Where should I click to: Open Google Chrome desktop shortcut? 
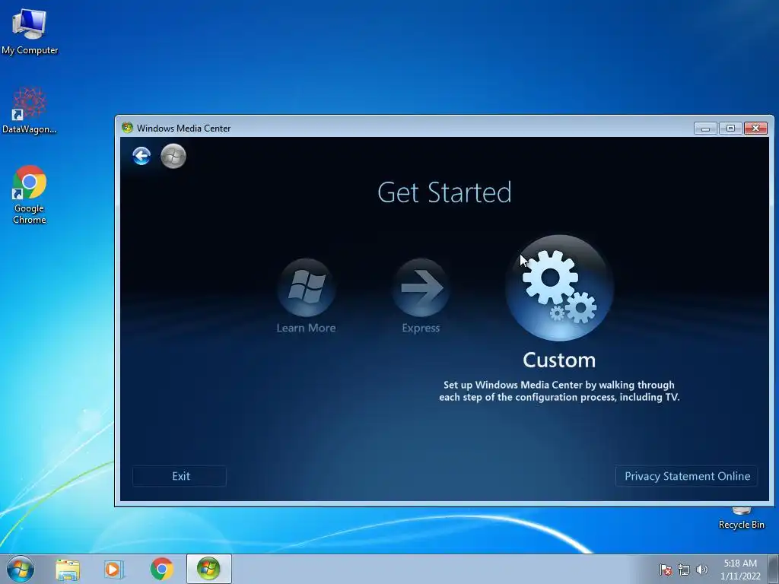click(x=30, y=195)
